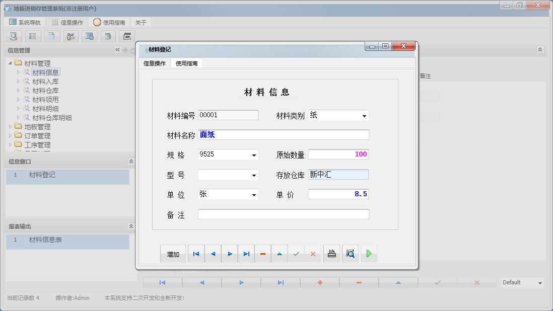Click the print icon in the 材料登记 dialog
Viewport: 553px width, 311px height.
(x=331, y=254)
